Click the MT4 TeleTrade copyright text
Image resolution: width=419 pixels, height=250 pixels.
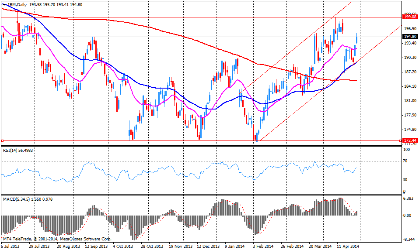[57, 239]
